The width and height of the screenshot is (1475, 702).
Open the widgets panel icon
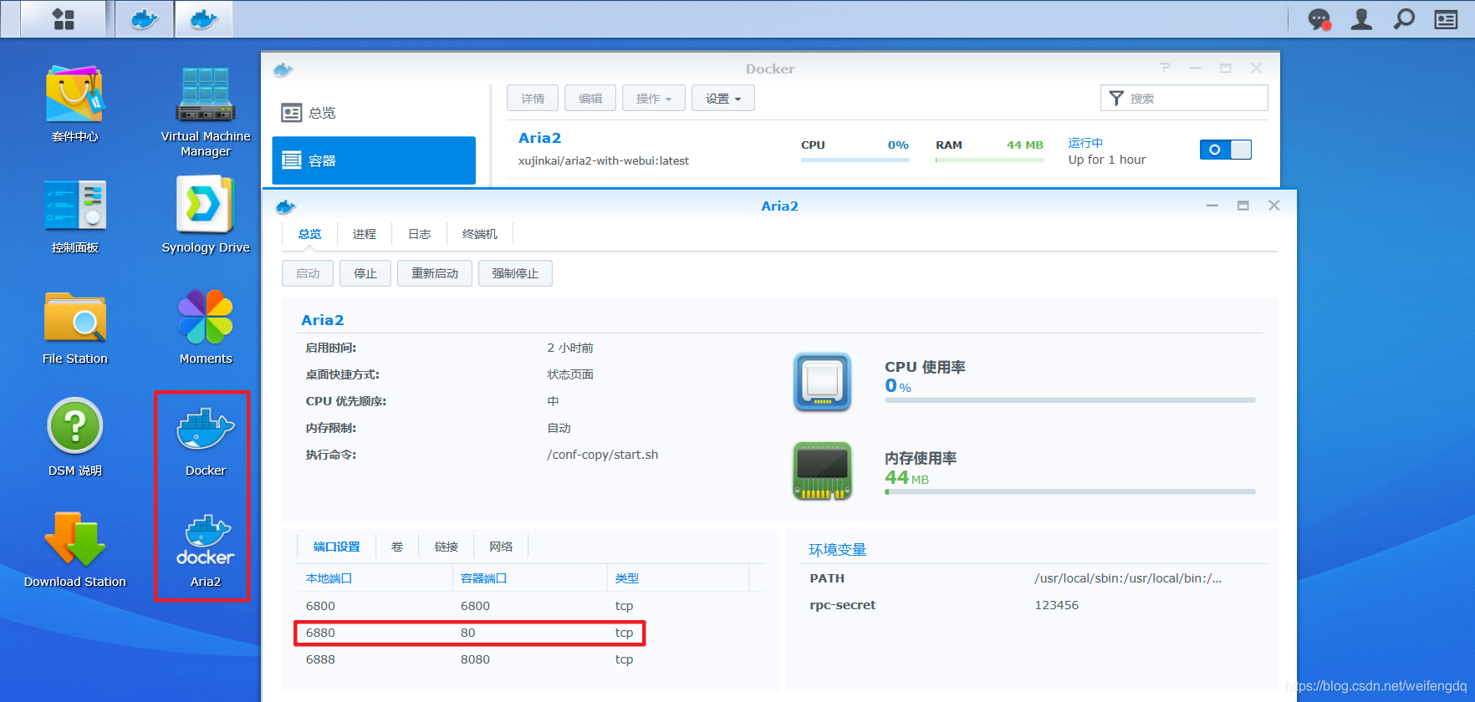coord(1446,19)
